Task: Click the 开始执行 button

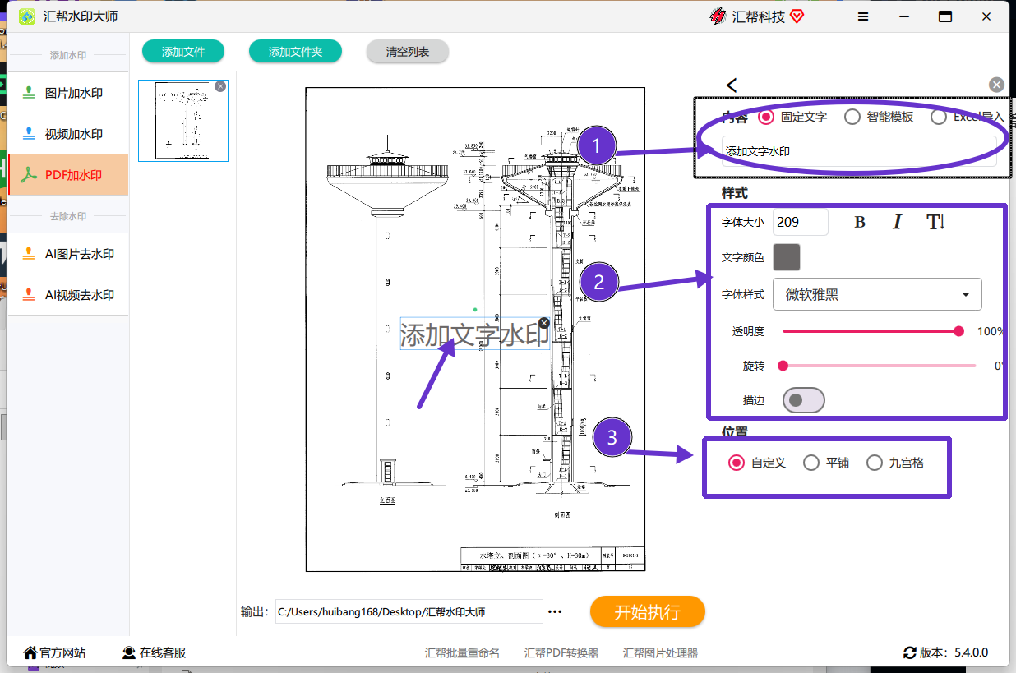Action: pos(648,612)
